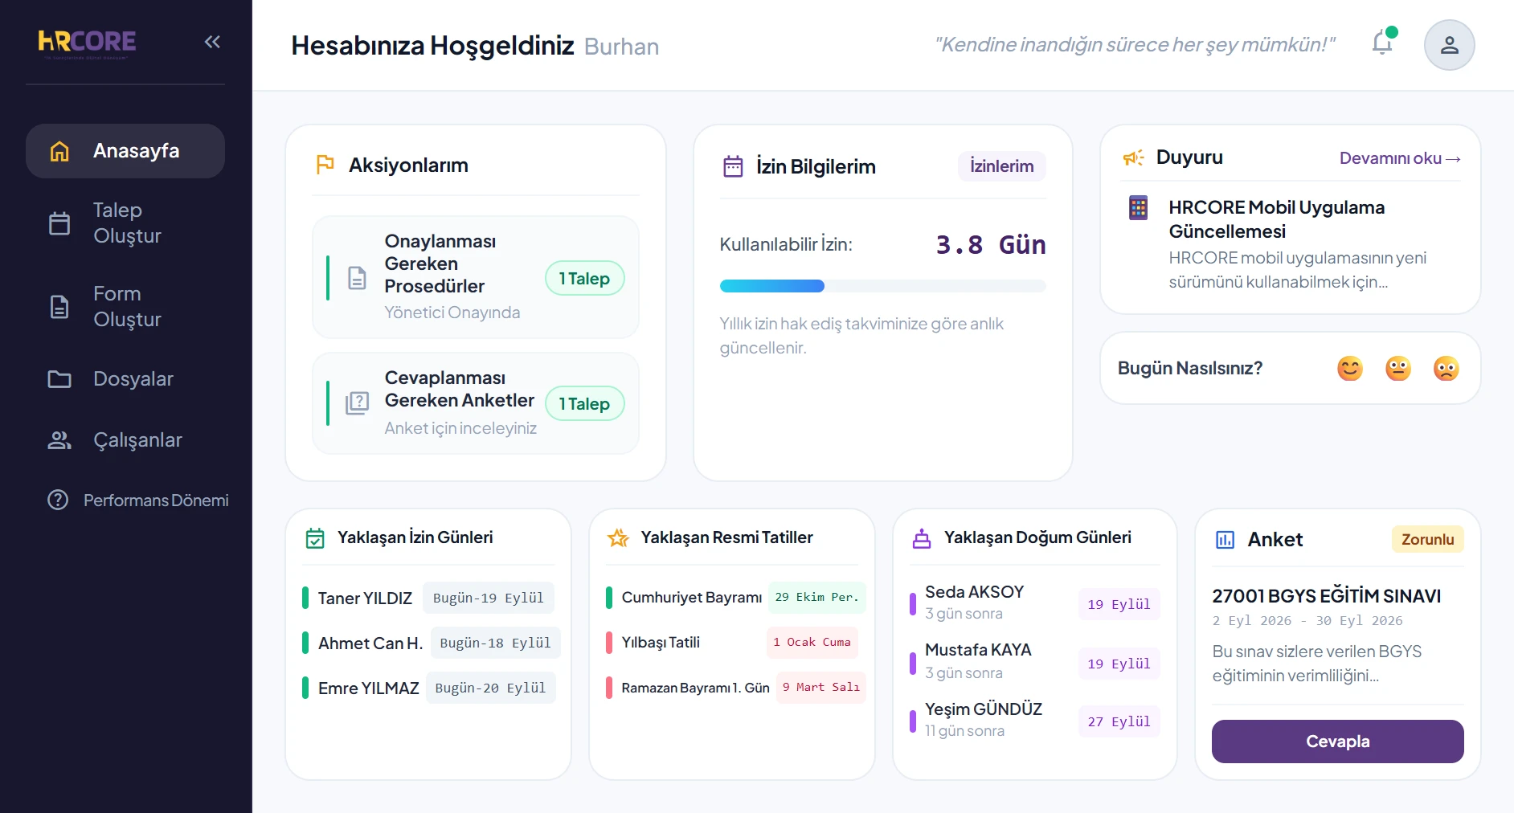This screenshot has height=813, width=1514.
Task: Click the Çalışanlar people icon
Action: point(59,440)
